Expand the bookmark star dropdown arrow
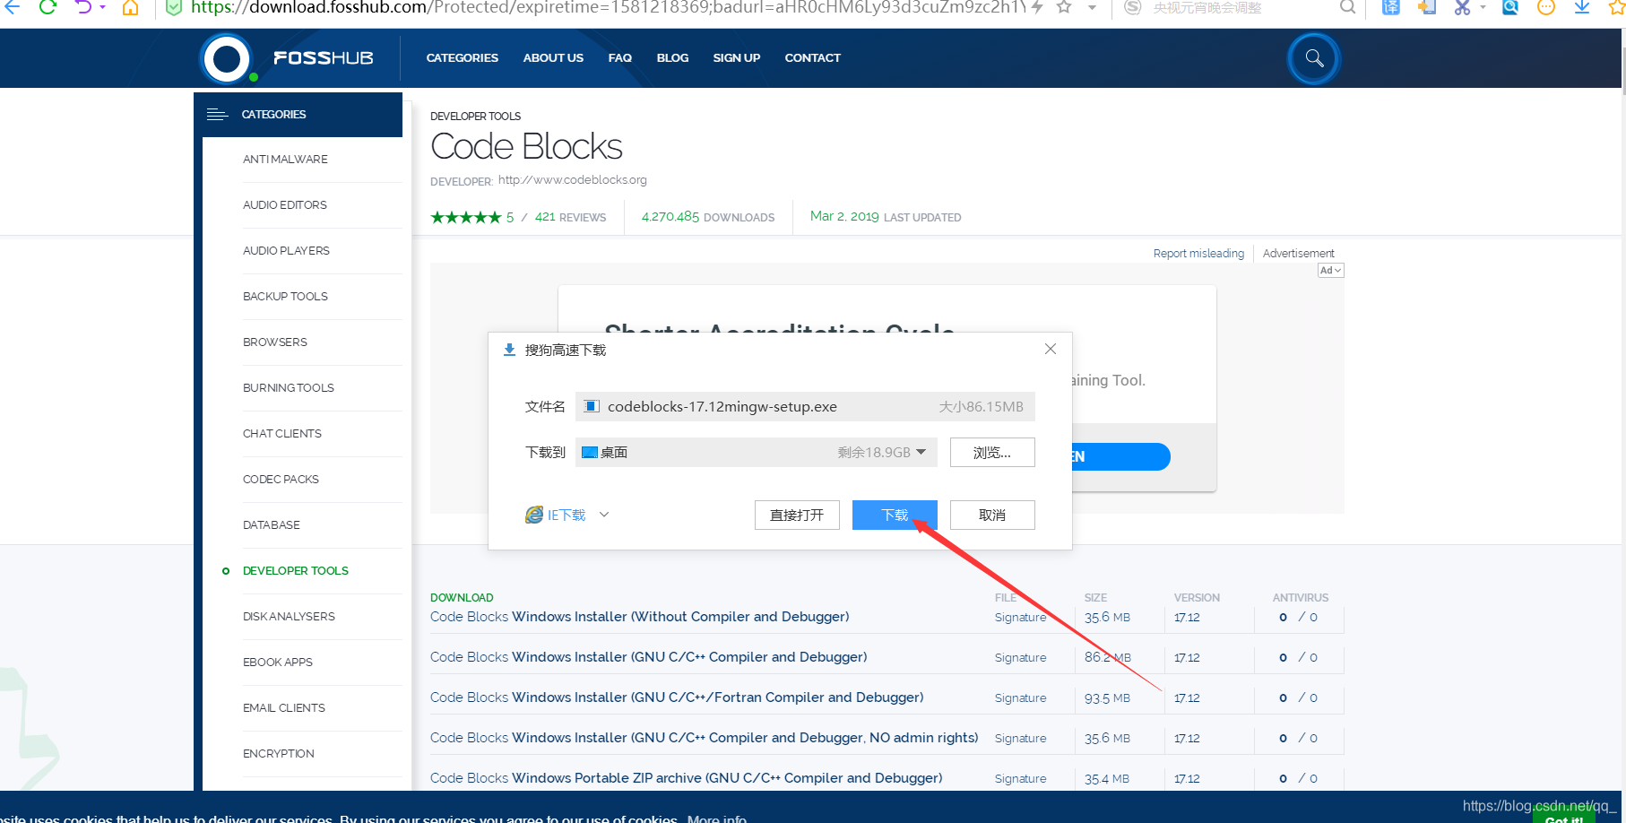 tap(1092, 7)
